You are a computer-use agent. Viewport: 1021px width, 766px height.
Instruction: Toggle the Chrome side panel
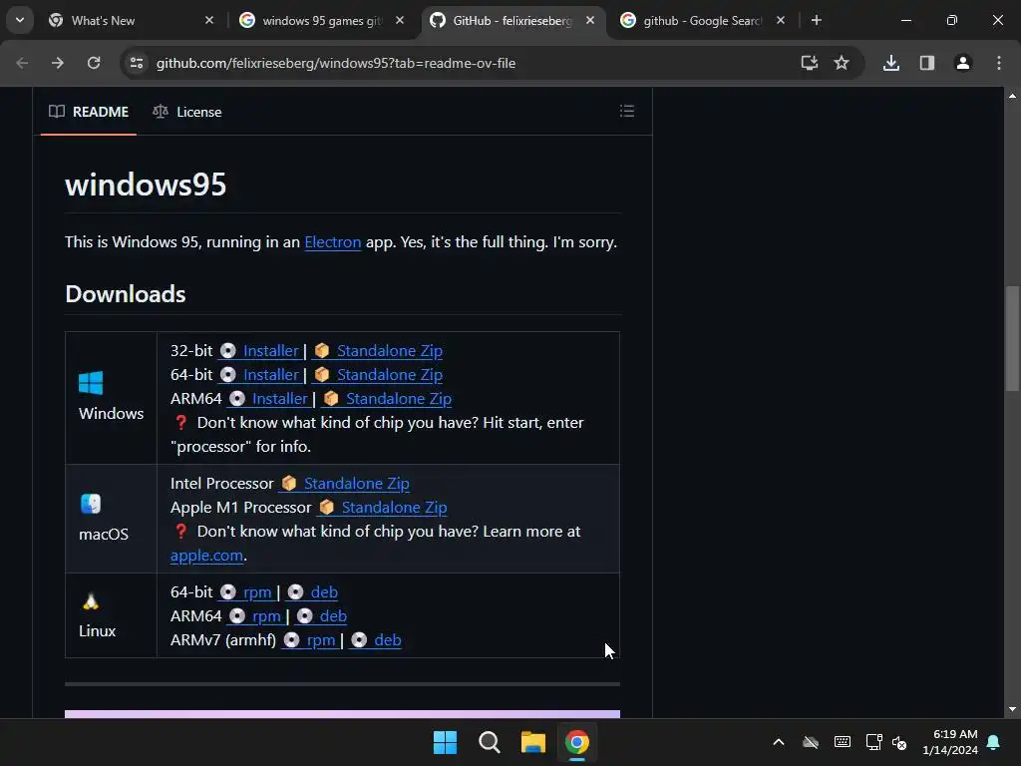coord(926,63)
